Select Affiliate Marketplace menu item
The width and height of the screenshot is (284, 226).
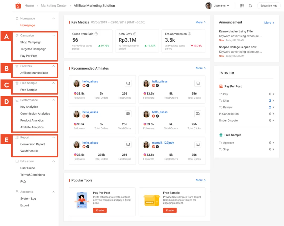(x=34, y=73)
